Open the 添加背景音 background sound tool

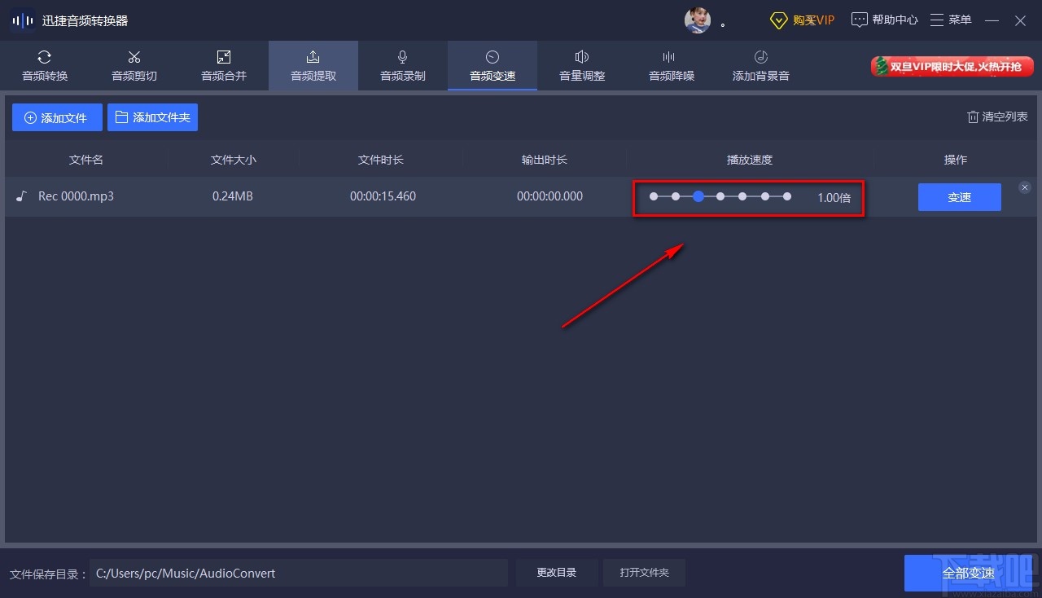tap(760, 65)
